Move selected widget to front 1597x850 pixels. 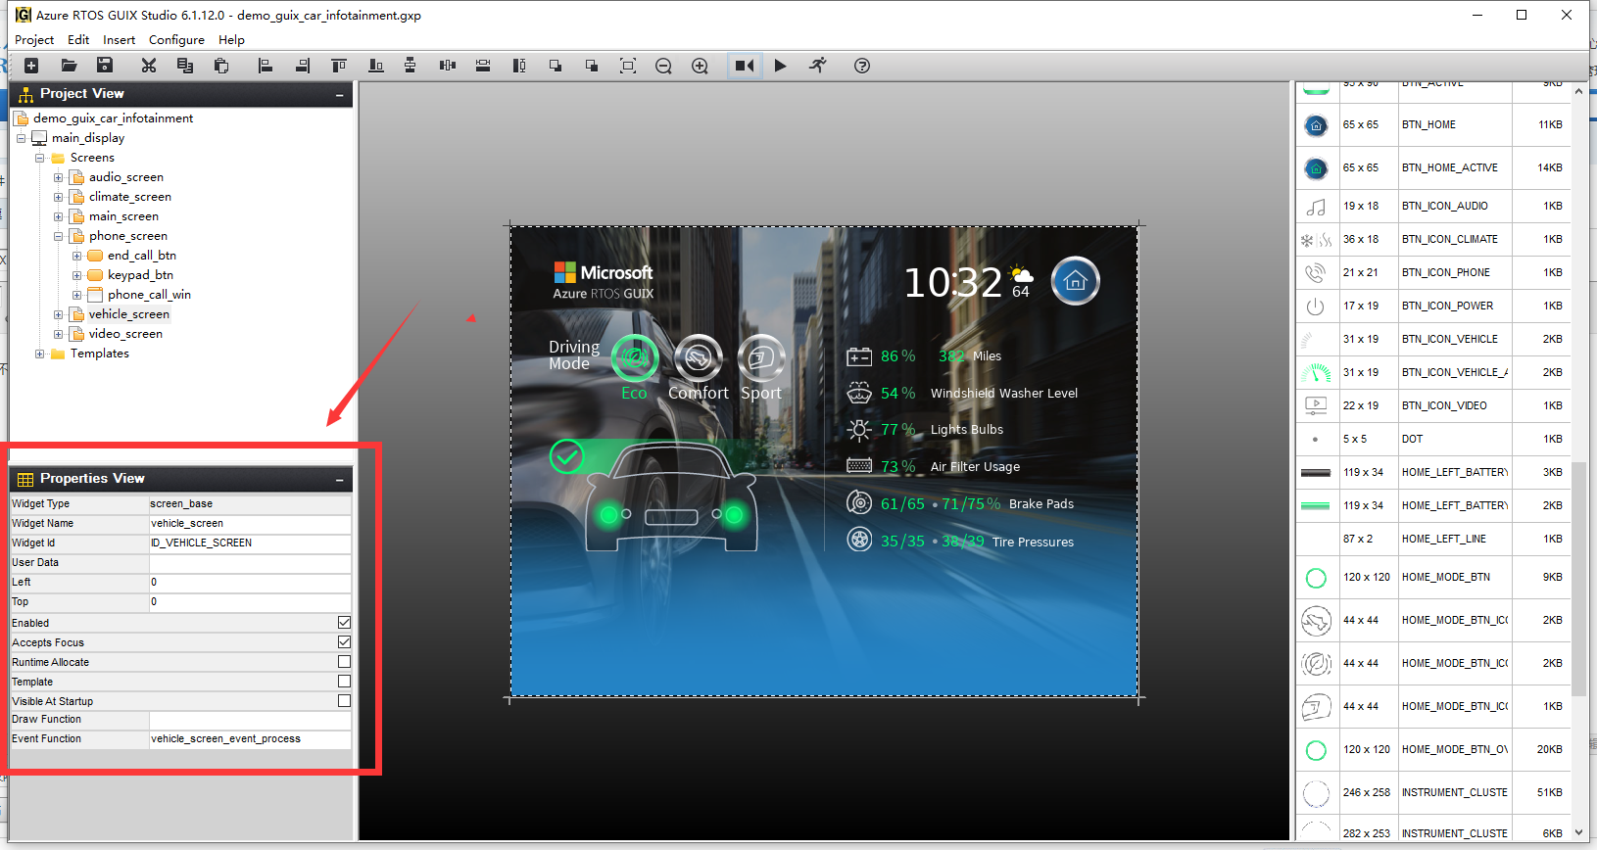pyautogui.click(x=556, y=66)
